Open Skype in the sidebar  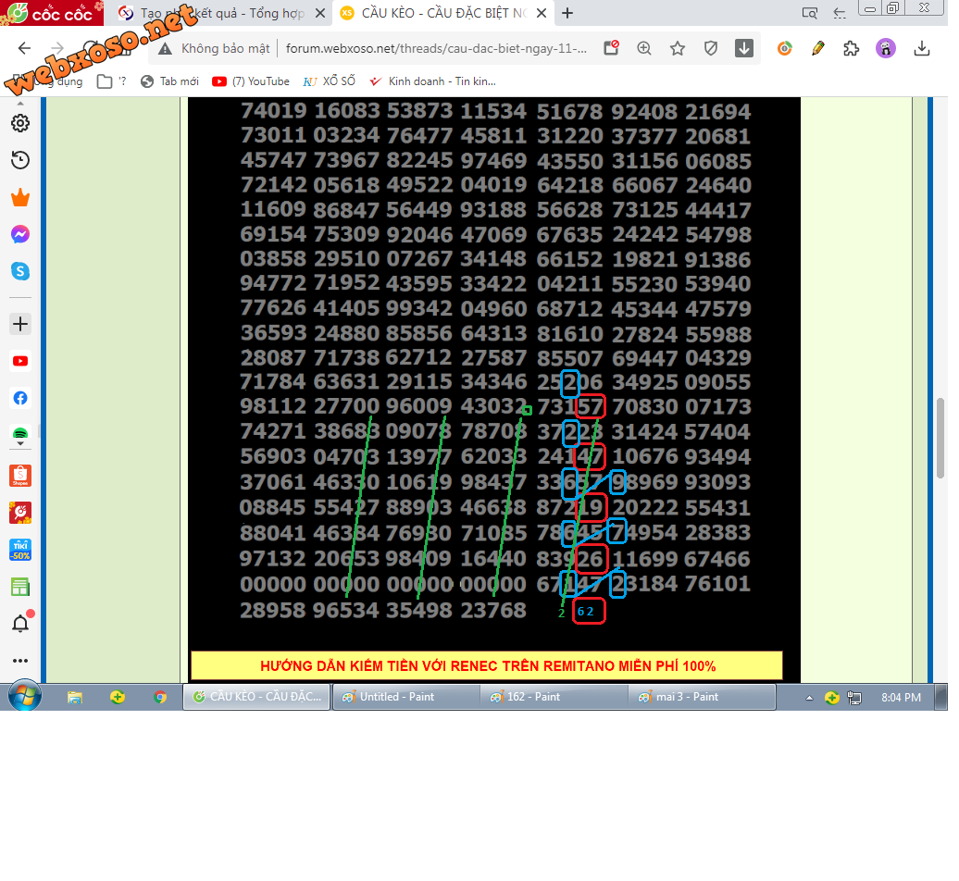pos(20,271)
